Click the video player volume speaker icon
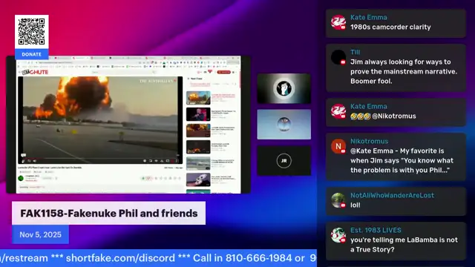Screen dimensions: 475x267 (x=35, y=161)
